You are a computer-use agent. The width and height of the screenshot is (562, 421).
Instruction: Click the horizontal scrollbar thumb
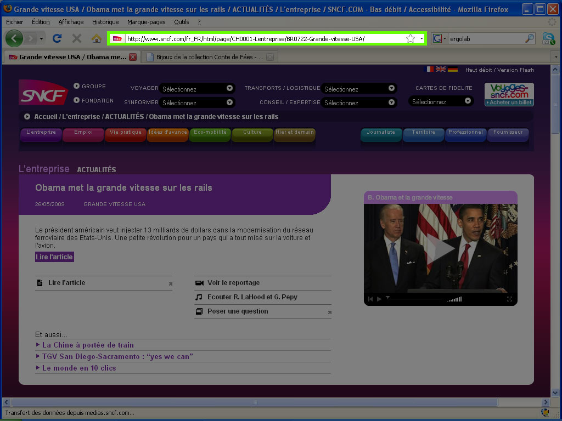(255, 402)
